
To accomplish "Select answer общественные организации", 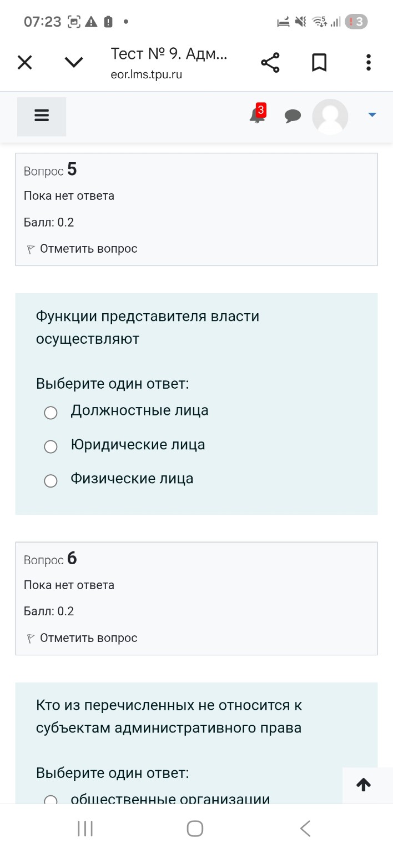I will [51, 800].
